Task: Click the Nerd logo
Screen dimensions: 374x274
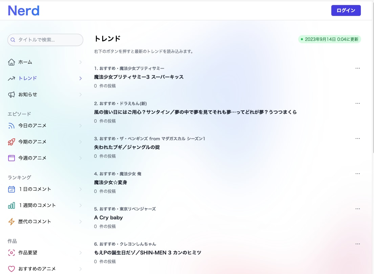Action: (x=24, y=11)
